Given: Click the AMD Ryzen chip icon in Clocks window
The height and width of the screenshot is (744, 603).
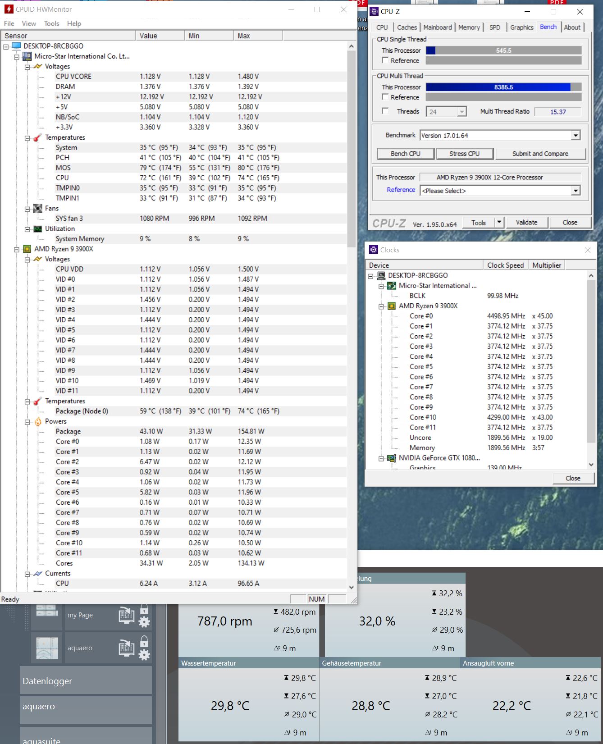Looking at the screenshot, I should click(x=392, y=306).
